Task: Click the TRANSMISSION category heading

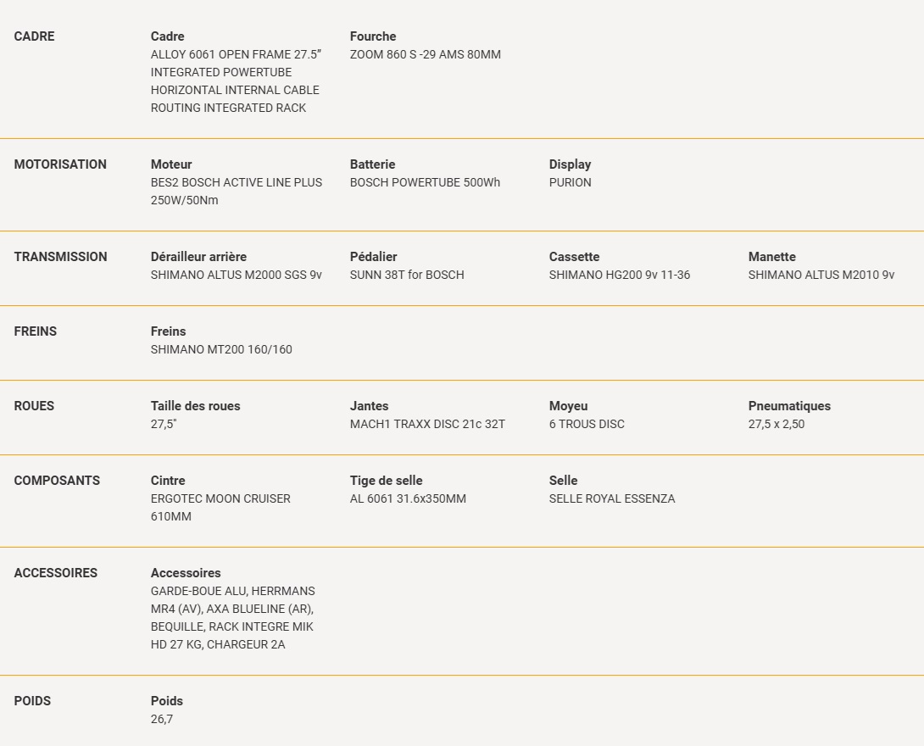Action: pyautogui.click(x=61, y=257)
